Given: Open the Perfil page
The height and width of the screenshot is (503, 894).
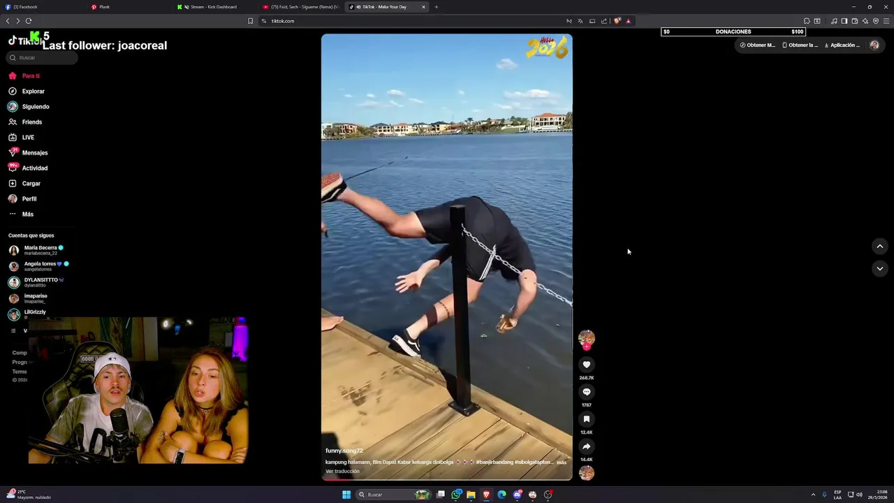Looking at the screenshot, I should click(x=23, y=198).
